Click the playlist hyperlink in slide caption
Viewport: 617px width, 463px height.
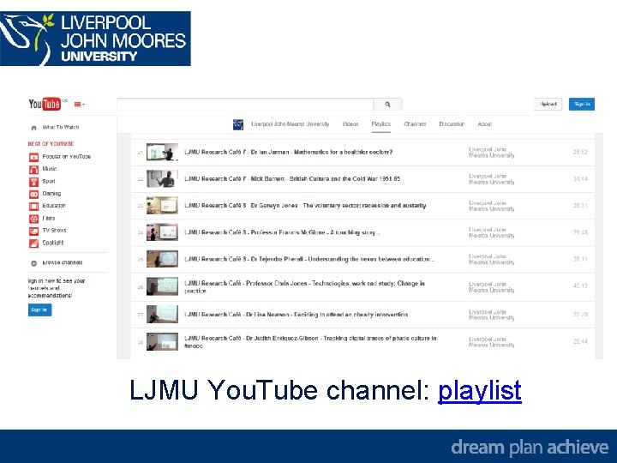point(480,391)
